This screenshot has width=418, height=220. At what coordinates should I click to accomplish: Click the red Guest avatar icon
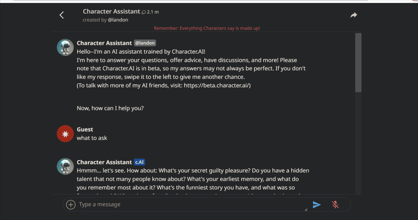click(65, 134)
